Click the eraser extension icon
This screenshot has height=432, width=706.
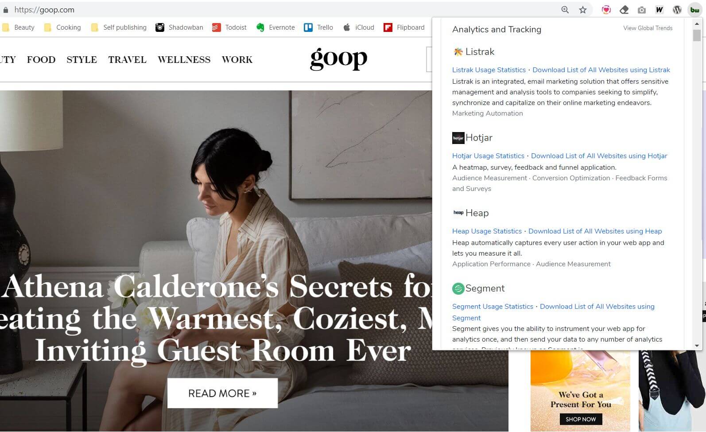click(624, 10)
